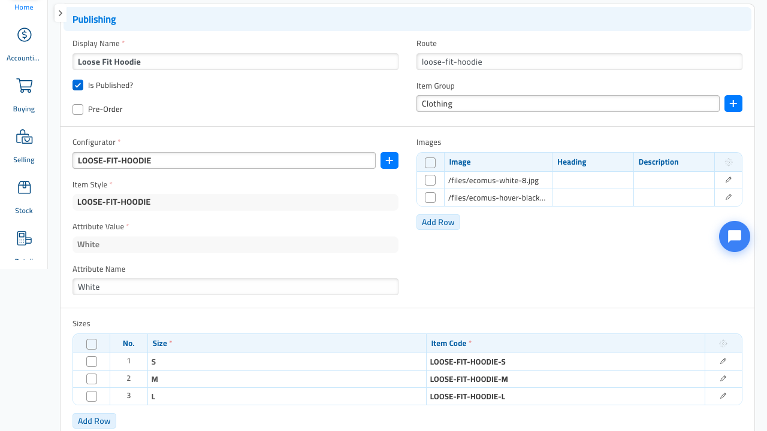
Task: Click the Item Code column header
Action: [566, 344]
